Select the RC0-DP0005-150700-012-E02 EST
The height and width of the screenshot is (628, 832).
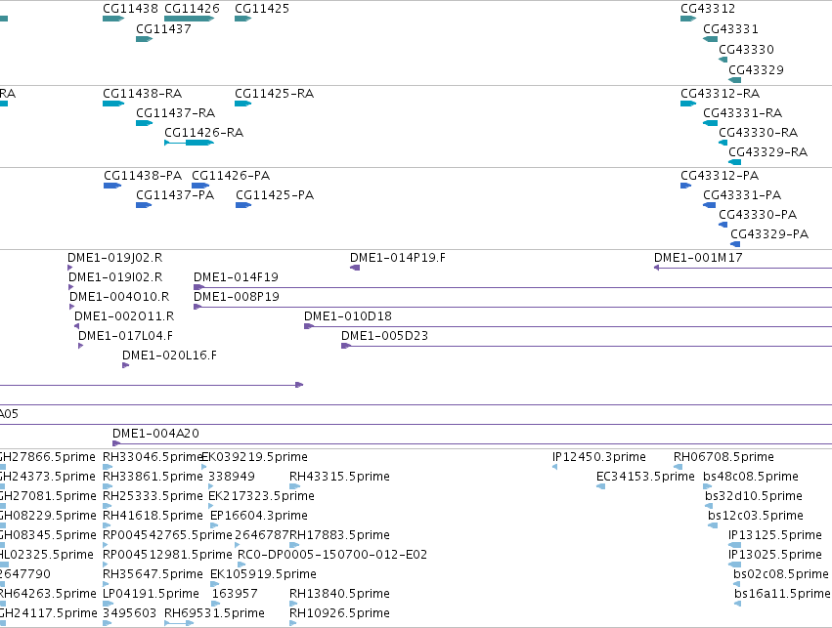(241, 565)
